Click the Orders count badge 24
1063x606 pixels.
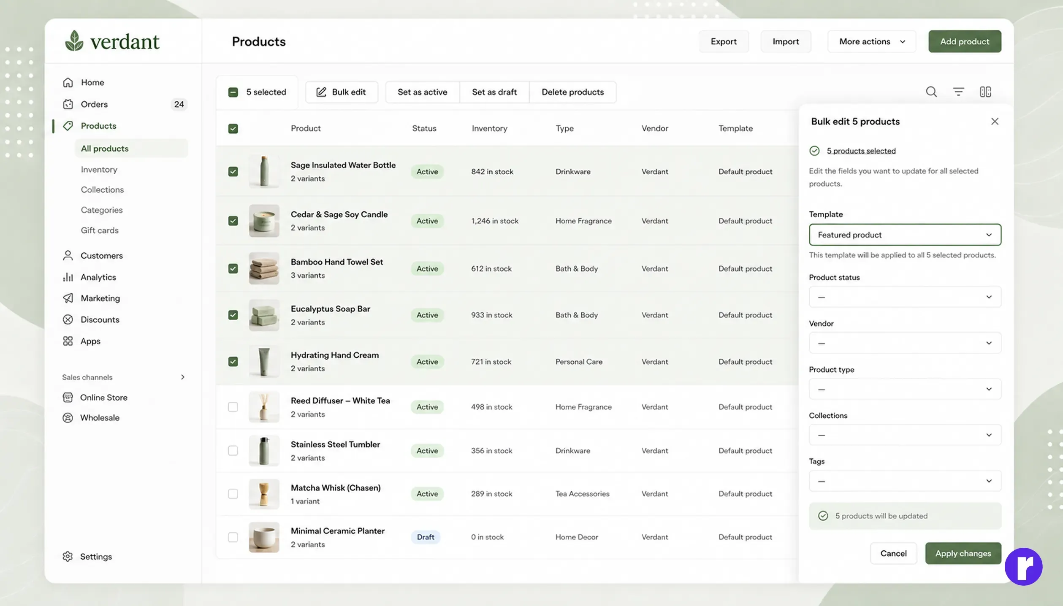point(179,104)
